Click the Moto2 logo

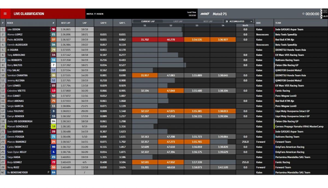coord(204,14)
